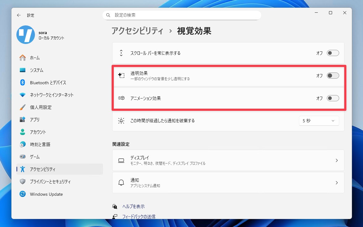Click the gaming controller icon in sidebar
363x227 pixels.
coord(23,157)
